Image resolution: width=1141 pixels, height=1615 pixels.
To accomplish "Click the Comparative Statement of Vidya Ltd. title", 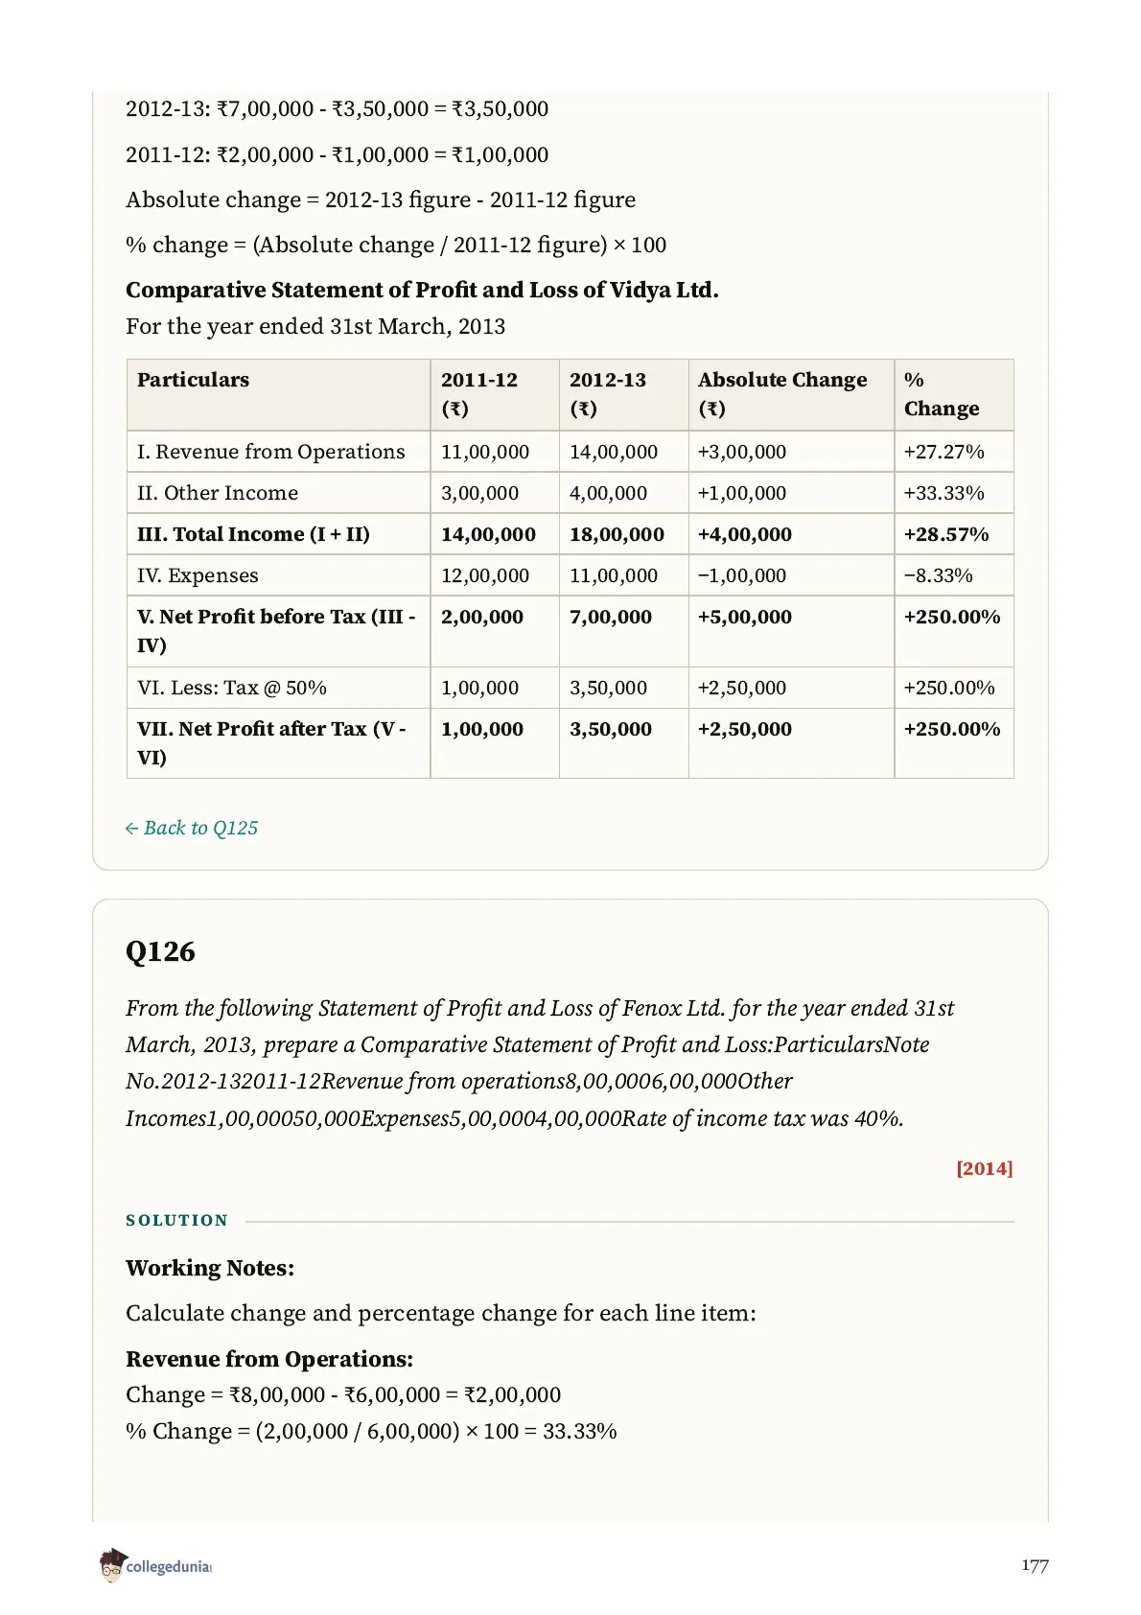I will 422,290.
